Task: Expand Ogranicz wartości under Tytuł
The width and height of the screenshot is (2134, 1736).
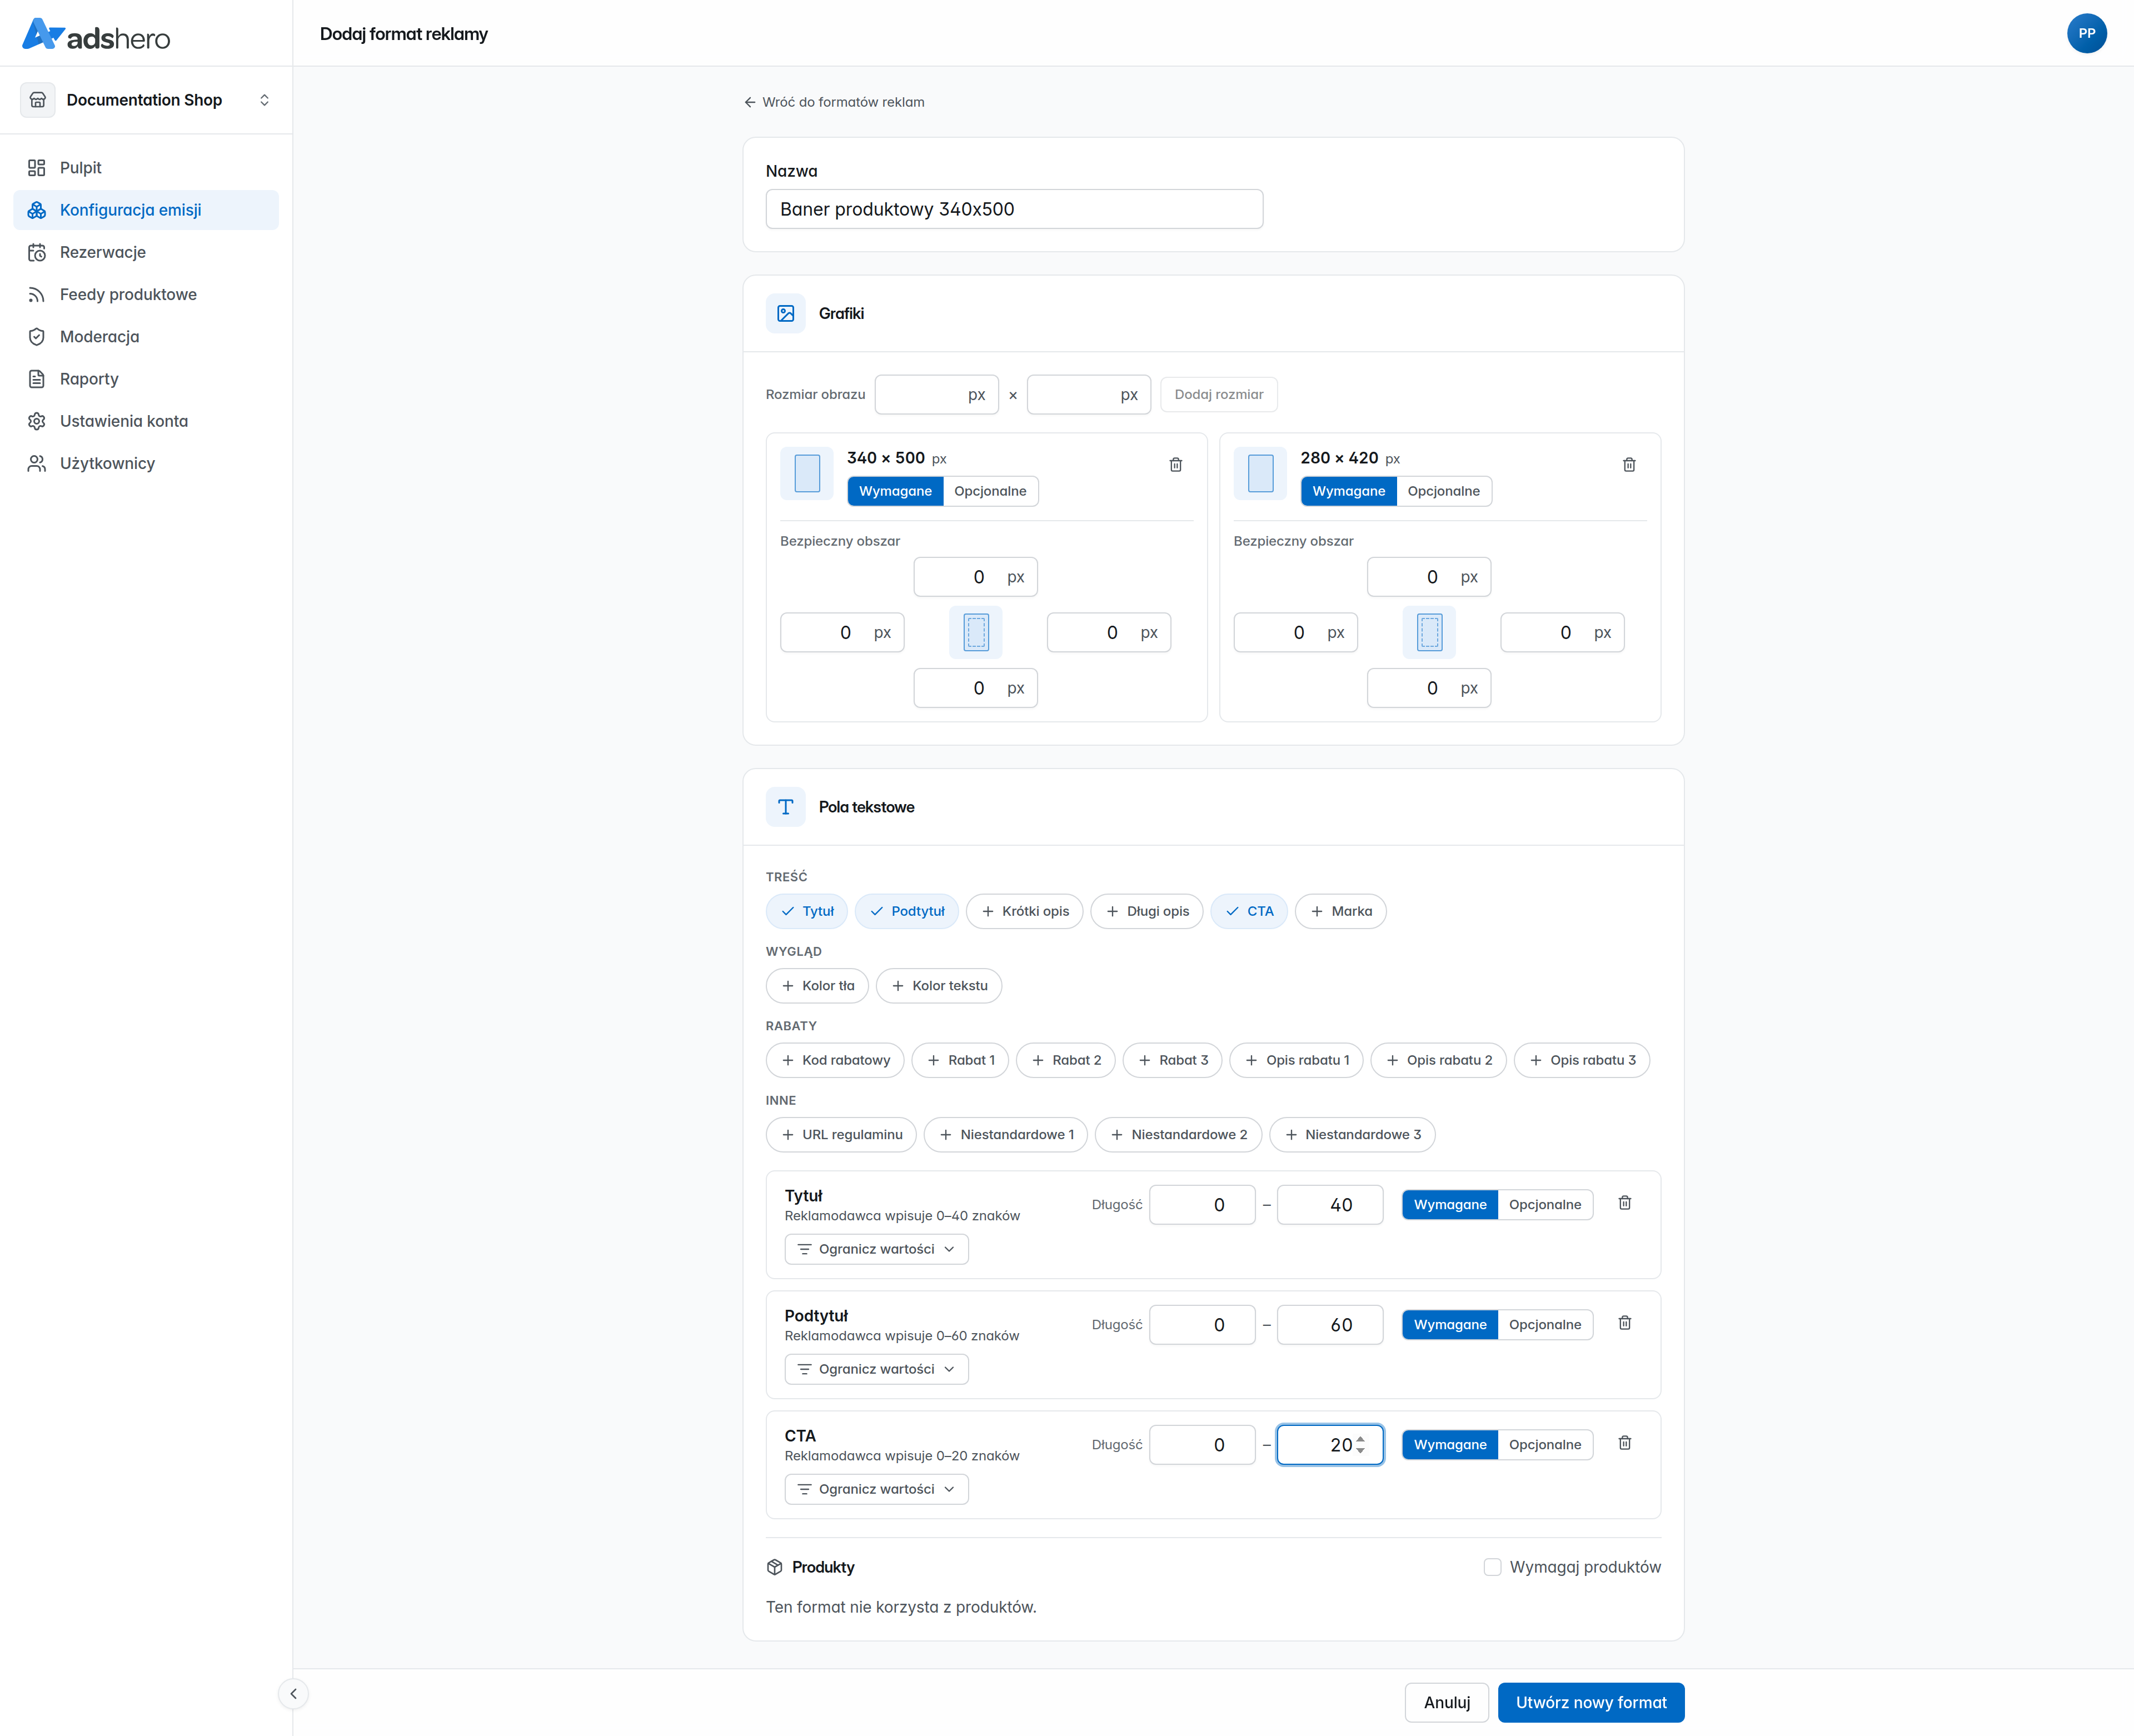Action: point(876,1249)
